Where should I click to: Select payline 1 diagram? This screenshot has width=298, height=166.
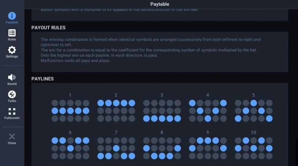(x=70, y=110)
